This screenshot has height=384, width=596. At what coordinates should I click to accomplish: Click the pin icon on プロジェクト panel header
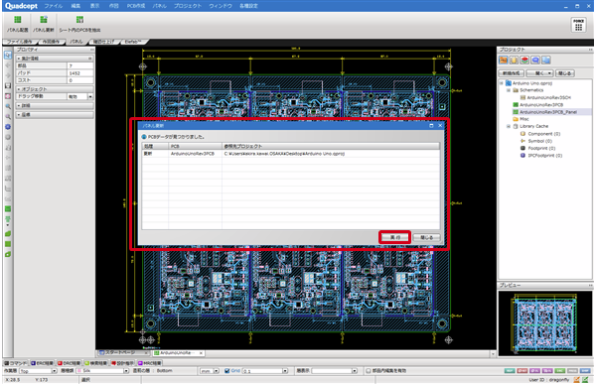(590, 50)
